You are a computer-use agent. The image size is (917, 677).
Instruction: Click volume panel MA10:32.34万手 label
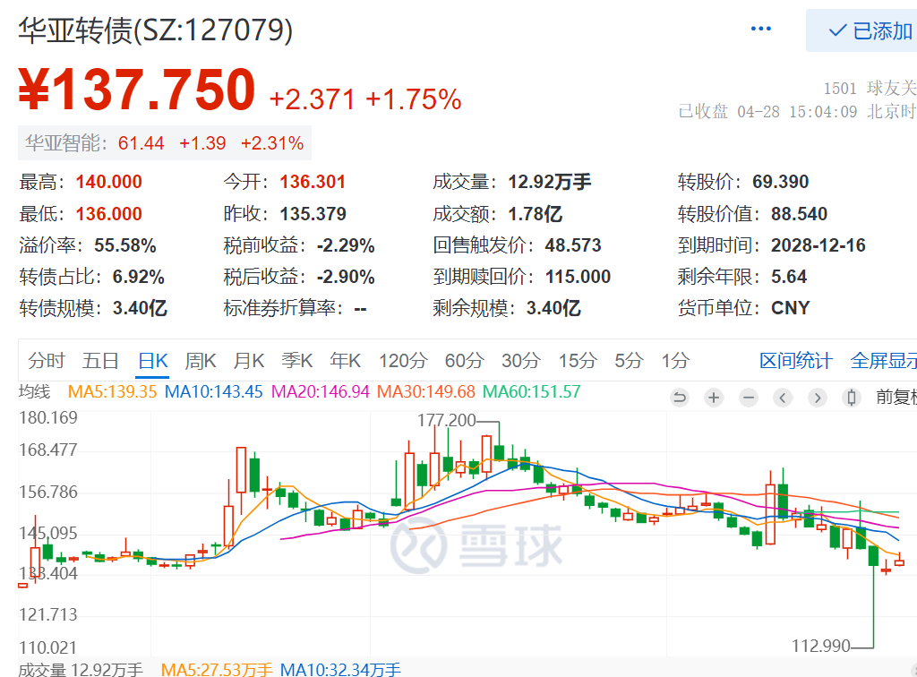(340, 670)
